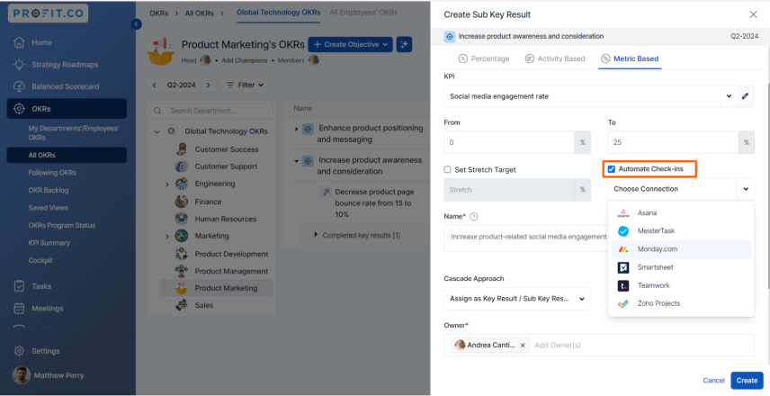Select Monday.com from connection list
The width and height of the screenshot is (770, 396).
[681, 249]
